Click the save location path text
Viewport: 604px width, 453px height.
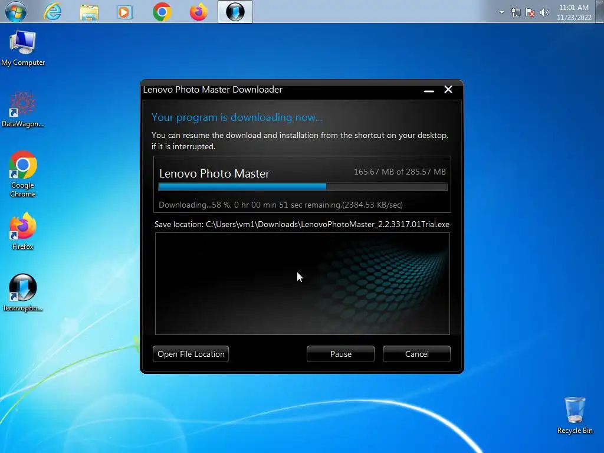click(x=302, y=224)
